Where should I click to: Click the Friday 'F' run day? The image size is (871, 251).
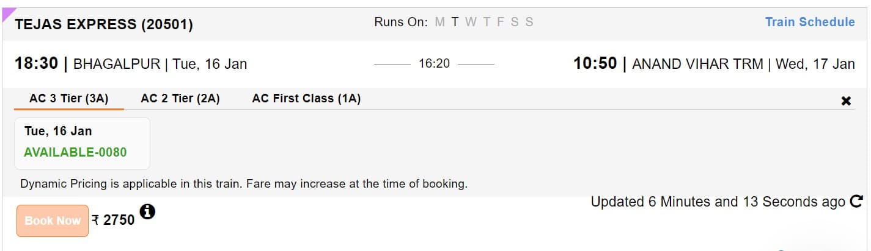(x=500, y=22)
